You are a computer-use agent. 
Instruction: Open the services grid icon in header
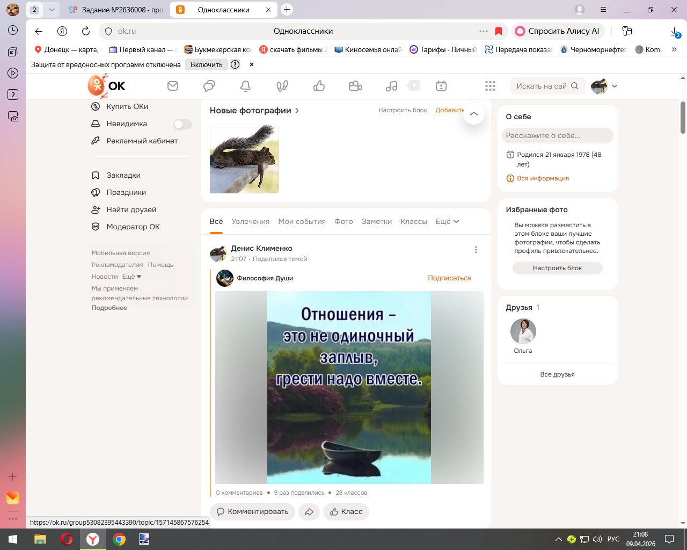(490, 86)
